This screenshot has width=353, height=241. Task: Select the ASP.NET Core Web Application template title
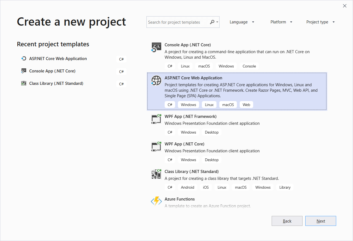(193, 78)
